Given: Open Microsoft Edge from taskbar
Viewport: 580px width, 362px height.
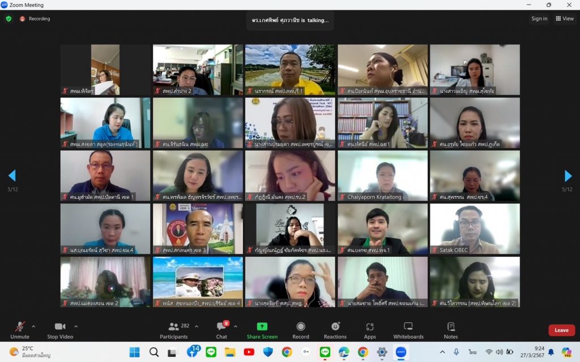Looking at the screenshot, I should point(344,352).
